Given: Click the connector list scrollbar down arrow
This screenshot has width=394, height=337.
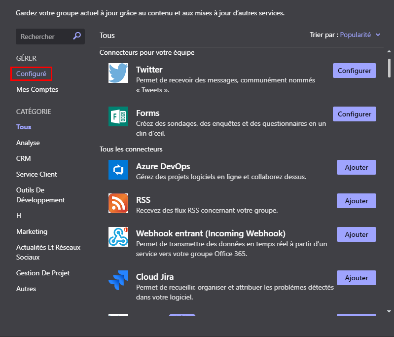Looking at the screenshot, I should 389,311.
